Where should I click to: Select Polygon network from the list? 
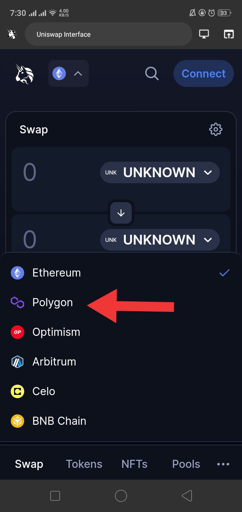[x=52, y=302]
